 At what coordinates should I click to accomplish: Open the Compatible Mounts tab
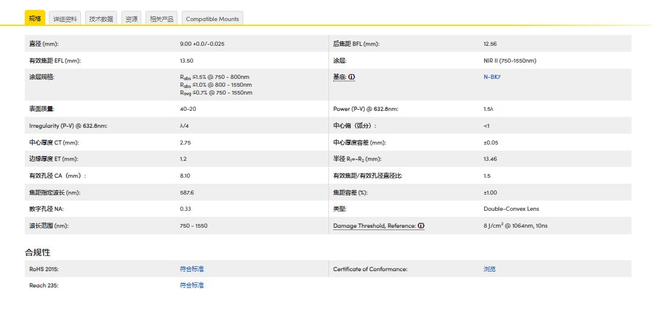213,19
